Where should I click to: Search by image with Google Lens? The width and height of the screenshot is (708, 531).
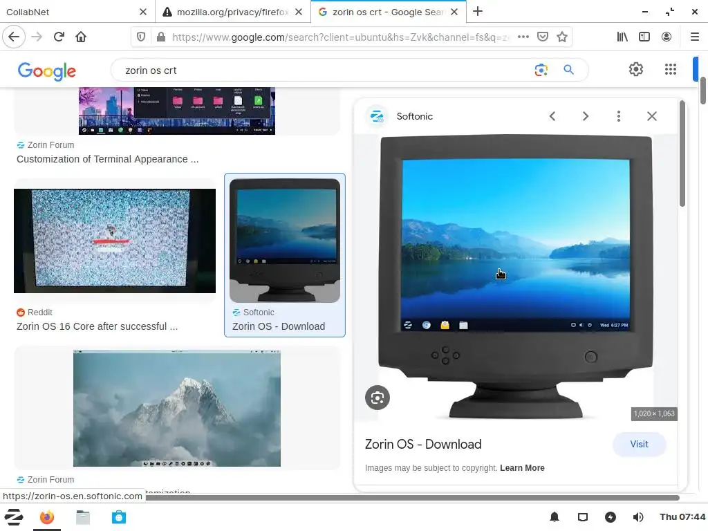coord(541,70)
